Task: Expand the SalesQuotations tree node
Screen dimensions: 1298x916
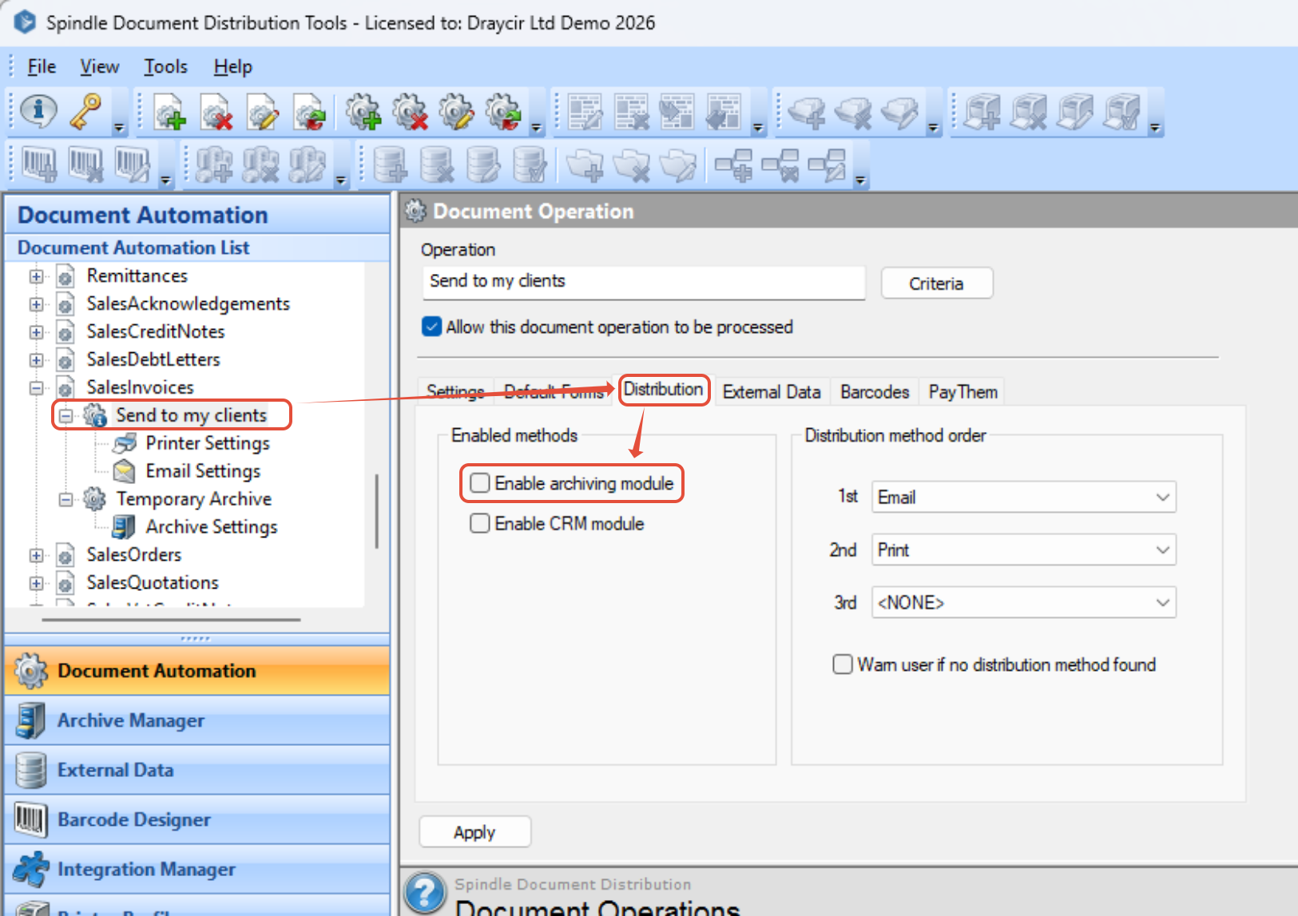Action: coord(36,583)
